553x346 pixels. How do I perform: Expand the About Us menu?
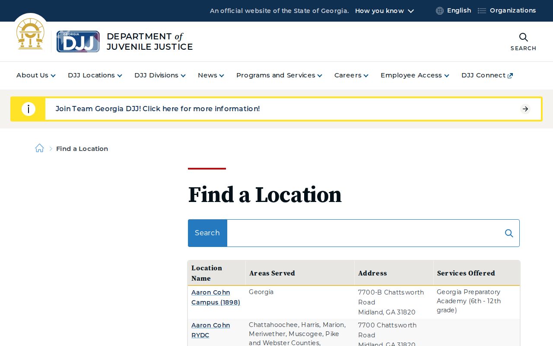(x=36, y=75)
